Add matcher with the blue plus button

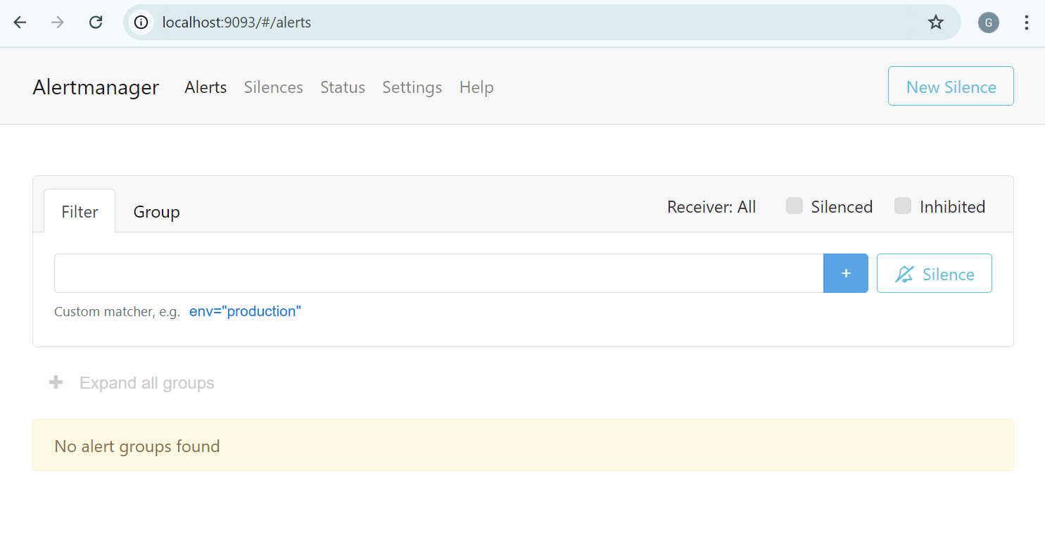(846, 273)
